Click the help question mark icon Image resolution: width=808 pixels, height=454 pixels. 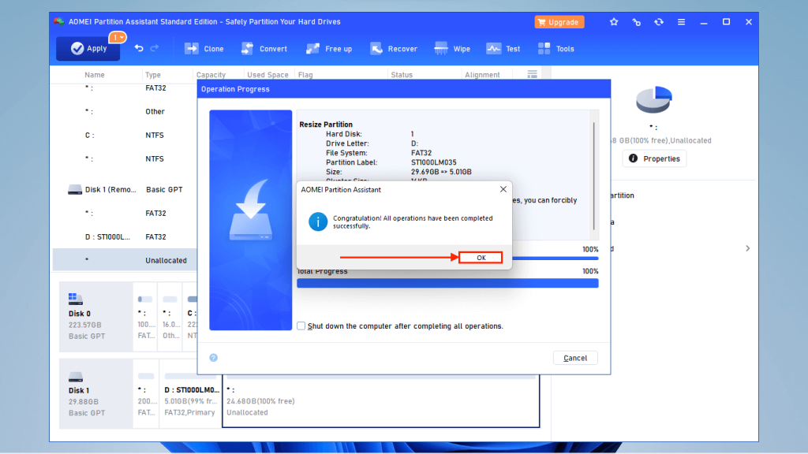pyautogui.click(x=212, y=358)
